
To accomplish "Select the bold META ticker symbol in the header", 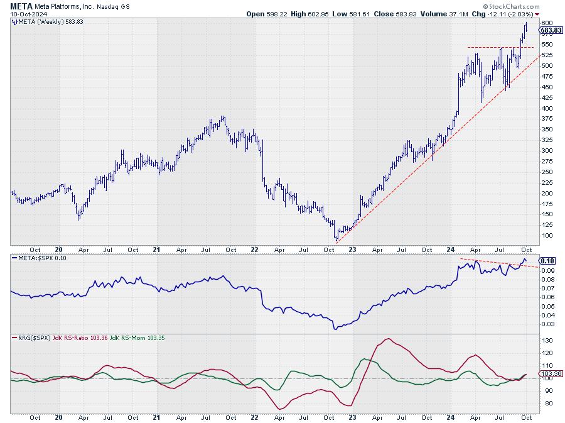I will (21, 6).
